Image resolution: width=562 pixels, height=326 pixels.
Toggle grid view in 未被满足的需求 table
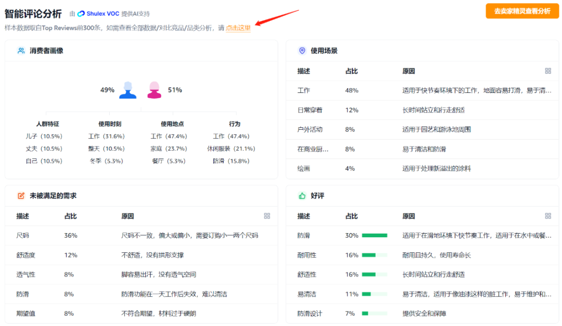(267, 216)
